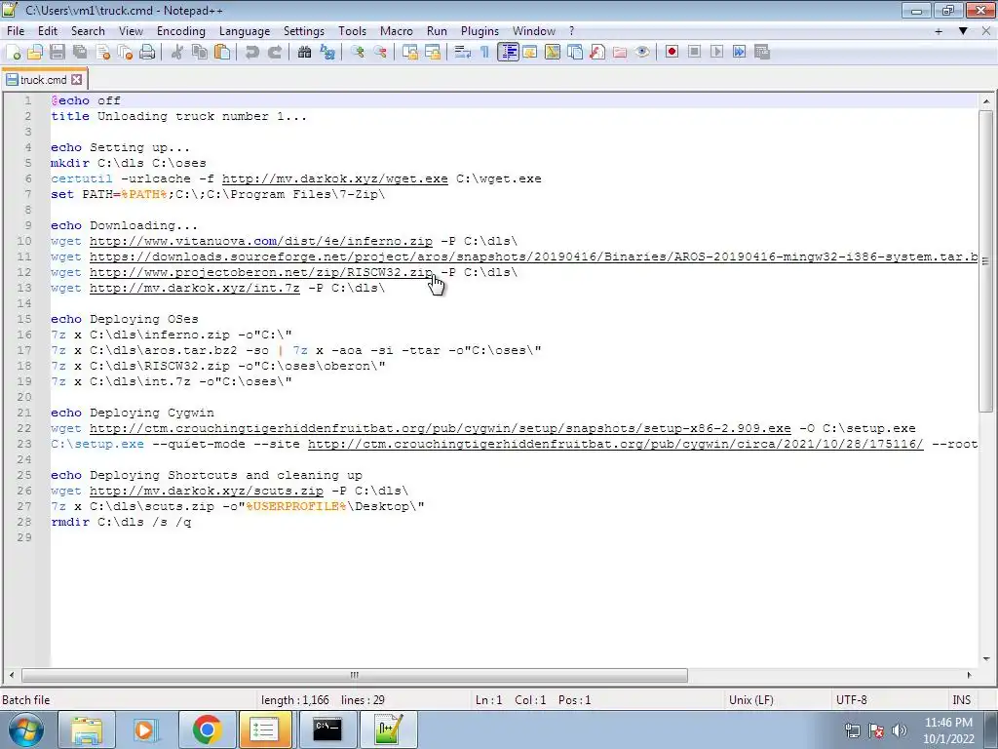
Task: Start recording a macro
Action: click(x=672, y=53)
